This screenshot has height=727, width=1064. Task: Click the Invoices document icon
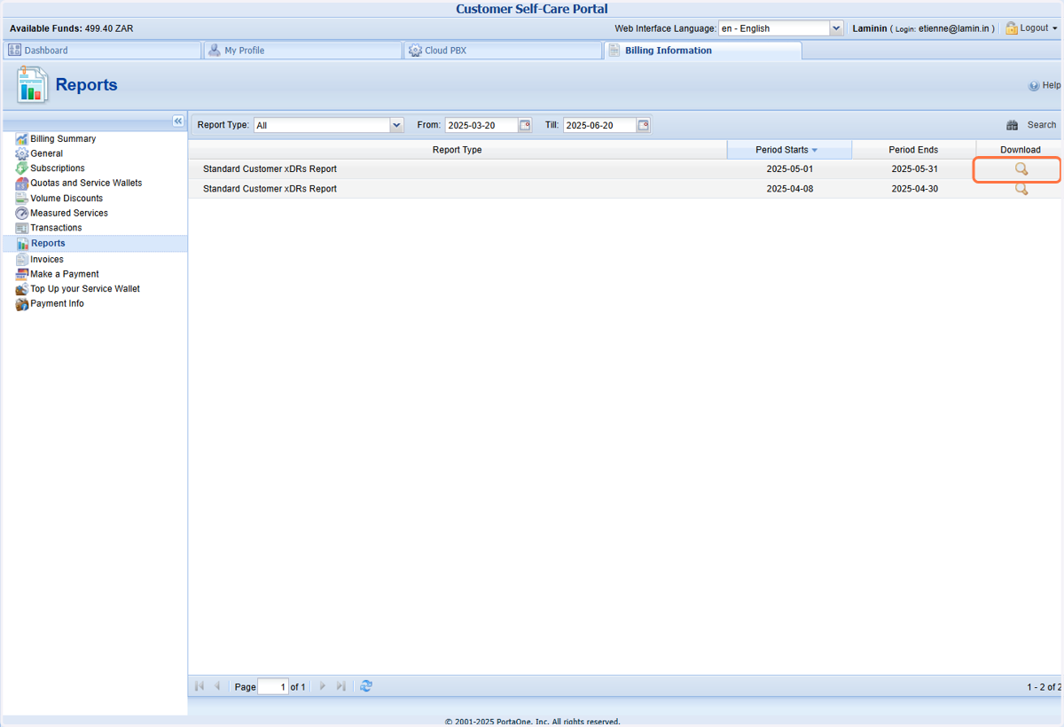22,259
